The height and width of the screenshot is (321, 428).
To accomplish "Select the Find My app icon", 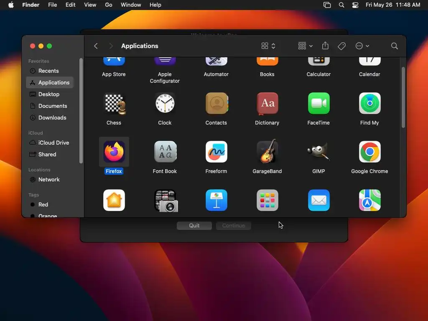I will pyautogui.click(x=369, y=104).
